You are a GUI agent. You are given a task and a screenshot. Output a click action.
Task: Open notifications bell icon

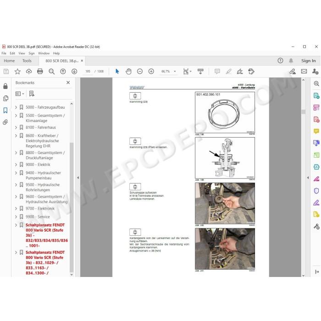pyautogui.click(x=291, y=61)
